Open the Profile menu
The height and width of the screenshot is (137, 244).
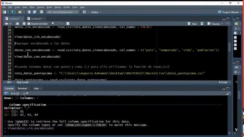[x=67, y=7]
